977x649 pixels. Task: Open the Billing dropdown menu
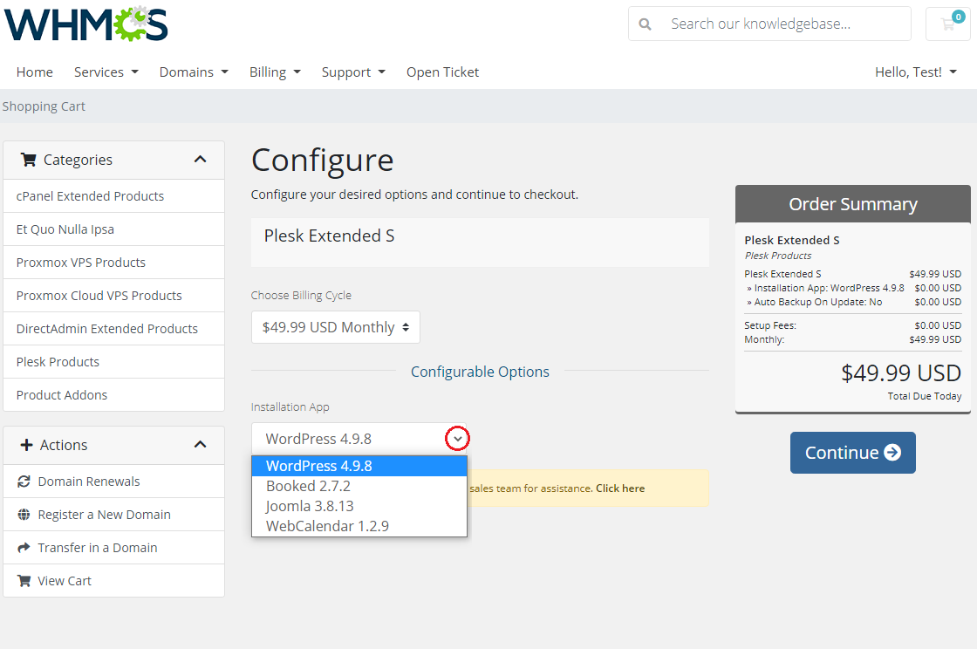(275, 72)
